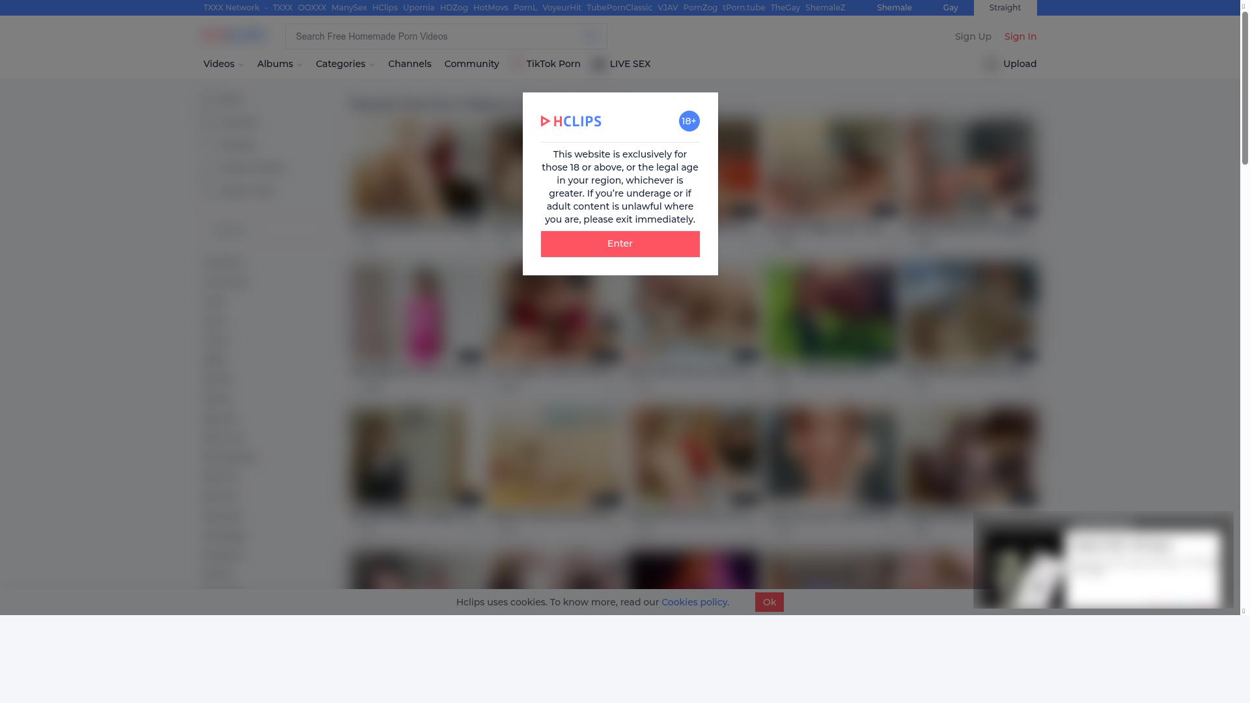Click the site logo at top left

tap(233, 34)
